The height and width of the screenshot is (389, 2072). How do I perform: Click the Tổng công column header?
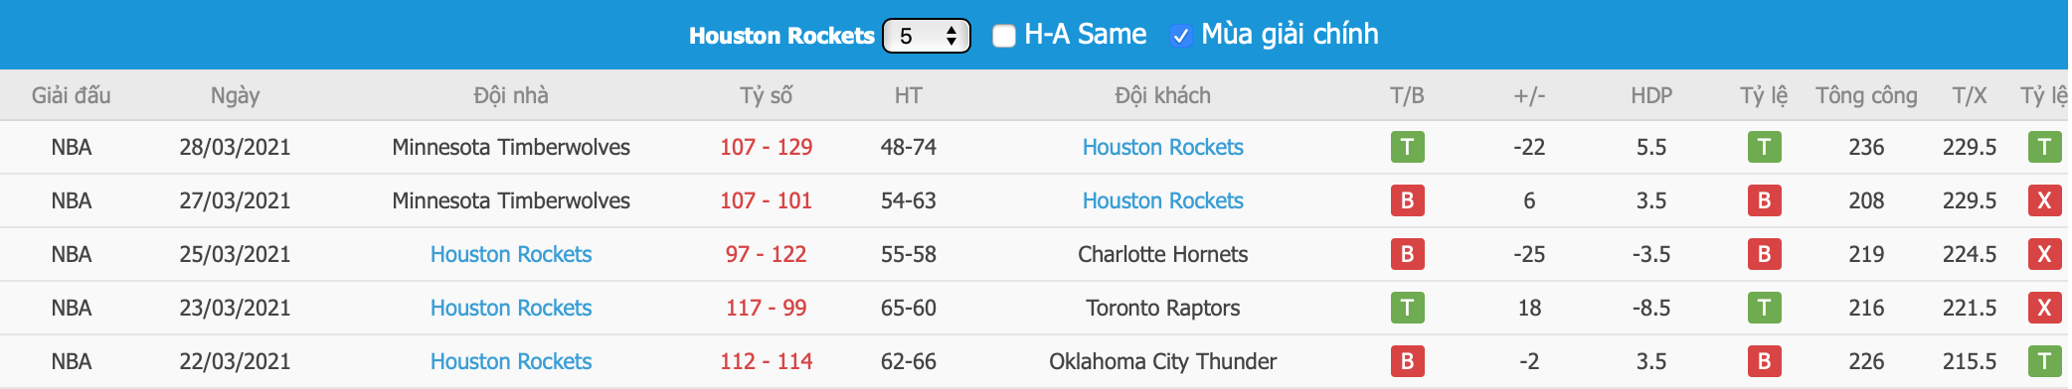[1866, 95]
